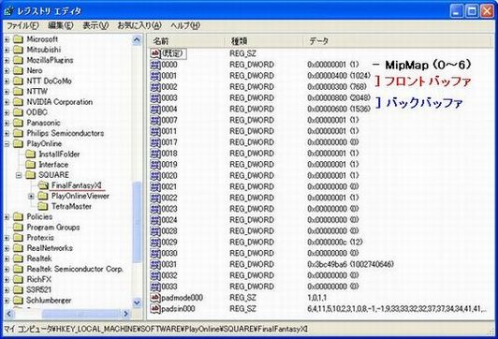Collapse the SQUARE subkey
Viewport: 498px width, 339px height.
coord(19,175)
